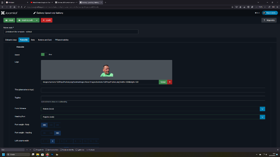The height and width of the screenshot is (157, 280).
Task: Open the Save & Close dropdown arrow
Action: [x=37, y=20]
